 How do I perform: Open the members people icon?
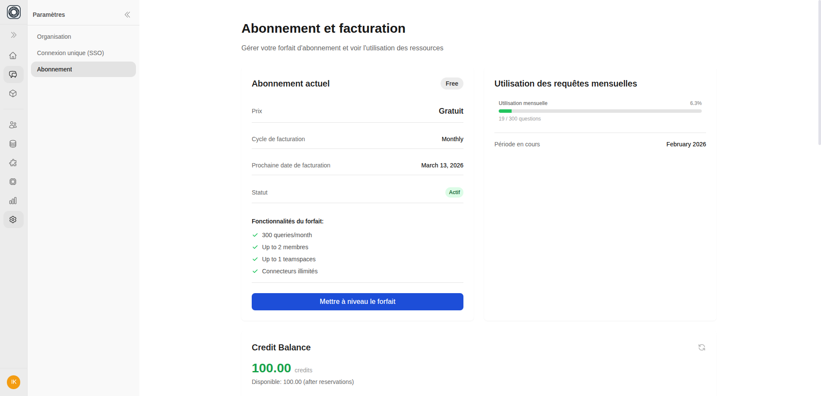[x=13, y=125]
